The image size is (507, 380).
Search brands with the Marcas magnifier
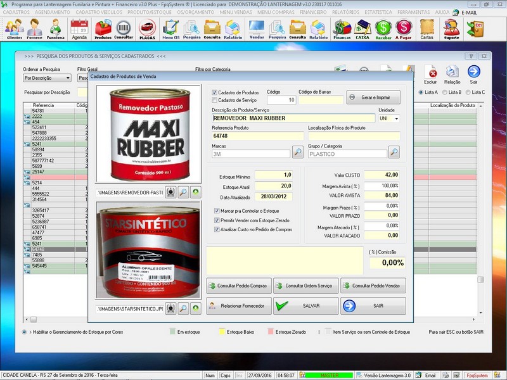point(297,152)
